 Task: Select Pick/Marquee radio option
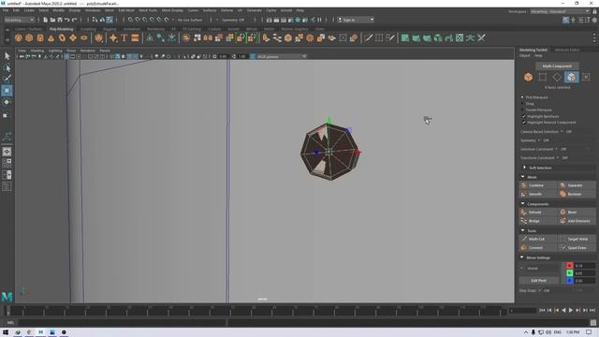pos(522,97)
